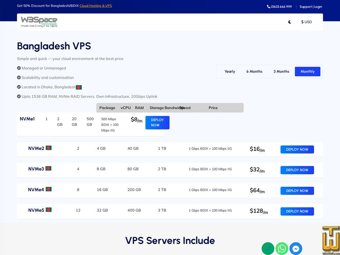Click the $128/m price
340x255 pixels.
pyautogui.click(x=259, y=211)
